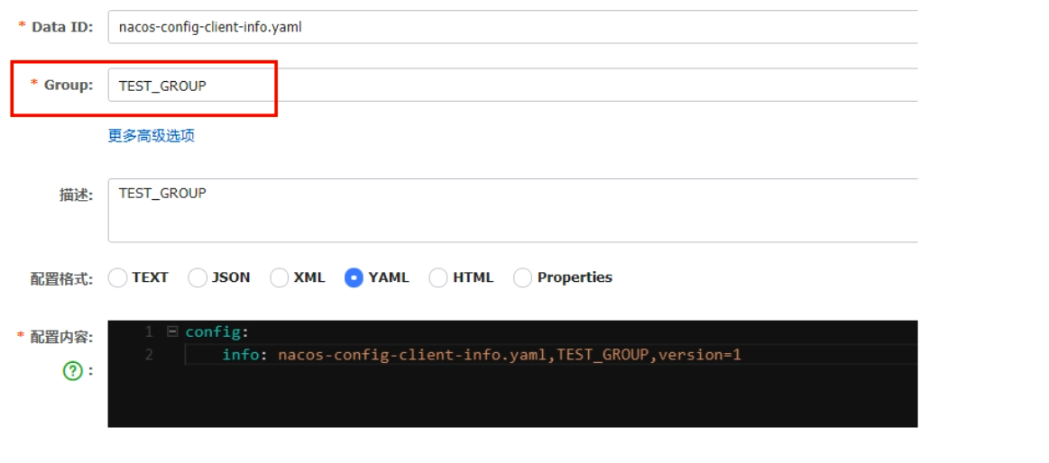Click the 配置格式 label
This screenshot has width=1049, height=463.
(61, 278)
